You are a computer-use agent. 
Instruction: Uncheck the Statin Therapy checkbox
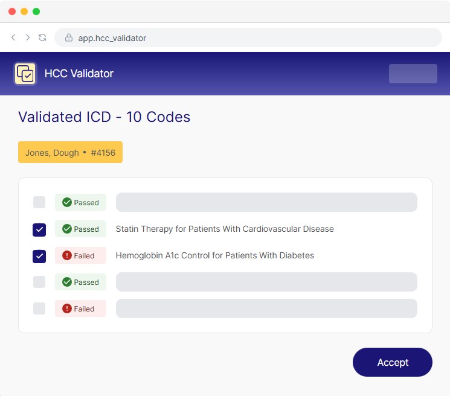(39, 229)
